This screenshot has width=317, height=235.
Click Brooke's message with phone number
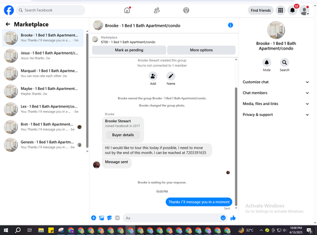click(157, 150)
